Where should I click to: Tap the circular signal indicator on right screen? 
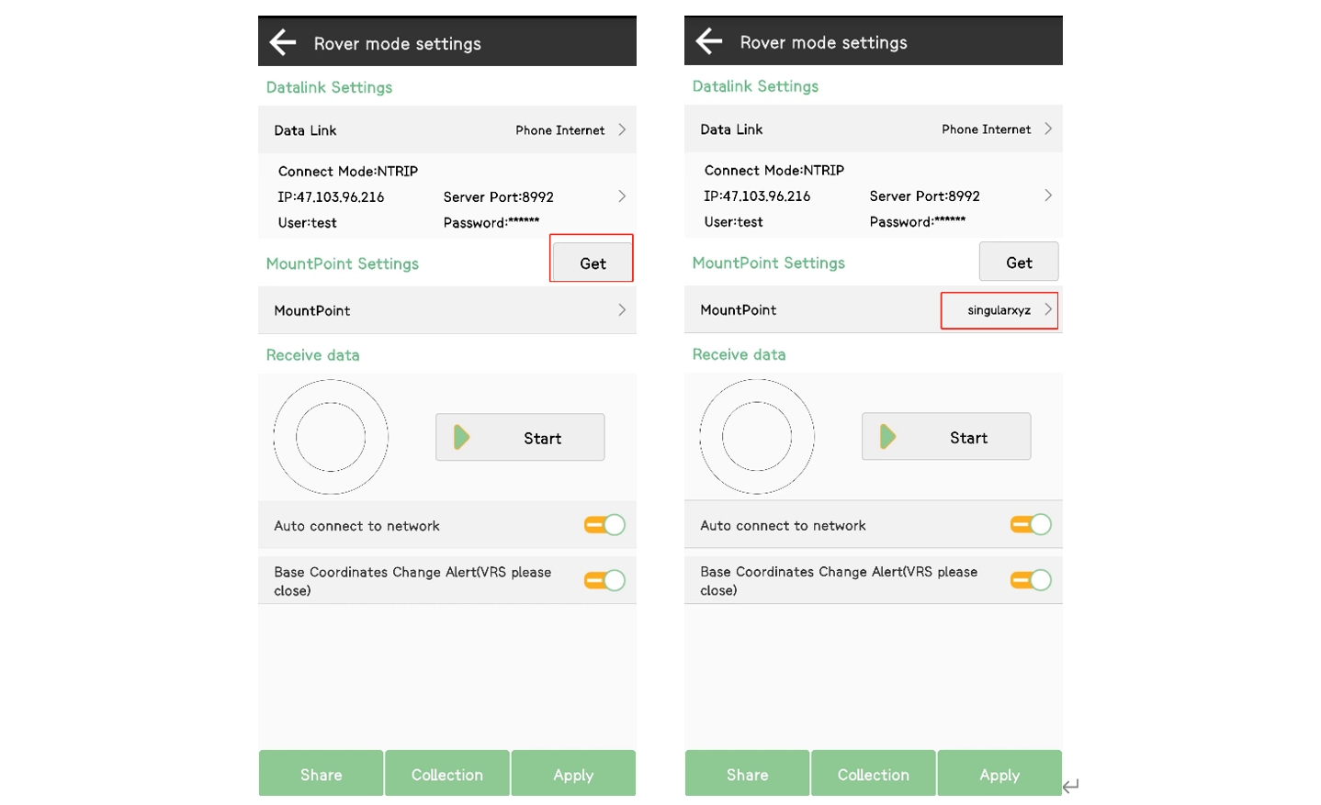tap(757, 437)
